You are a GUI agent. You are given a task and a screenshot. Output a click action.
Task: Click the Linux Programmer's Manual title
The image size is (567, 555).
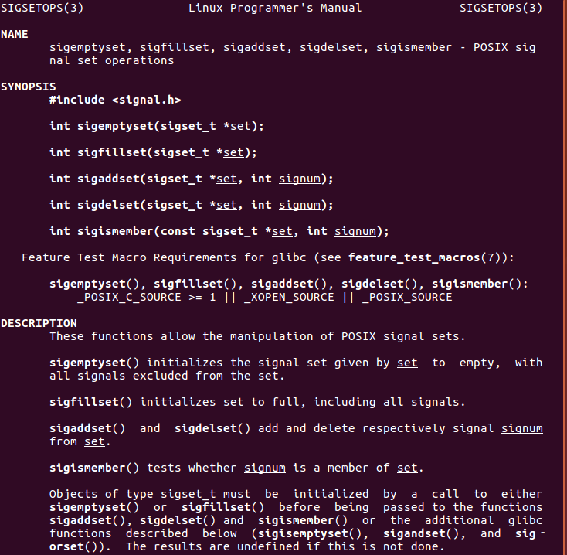[274, 9]
